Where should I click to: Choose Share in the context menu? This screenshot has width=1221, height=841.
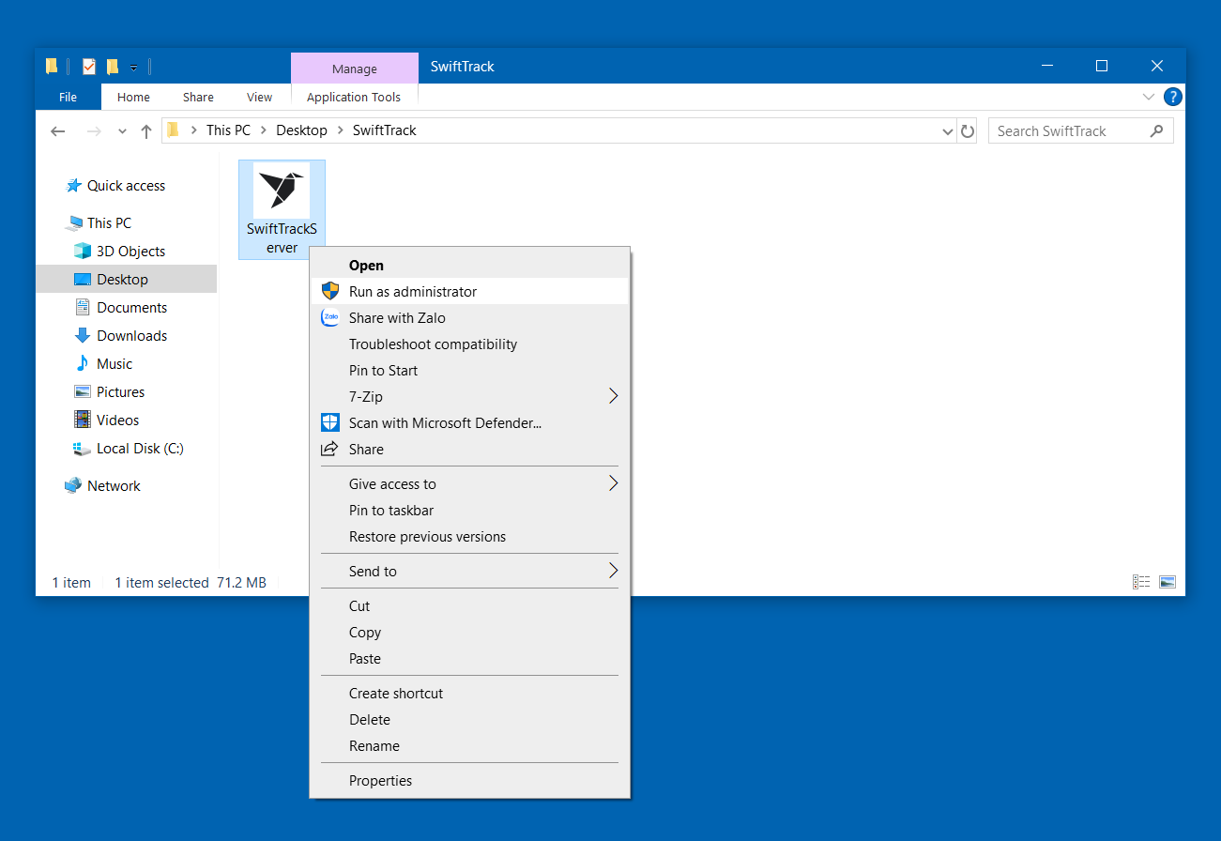469,450
